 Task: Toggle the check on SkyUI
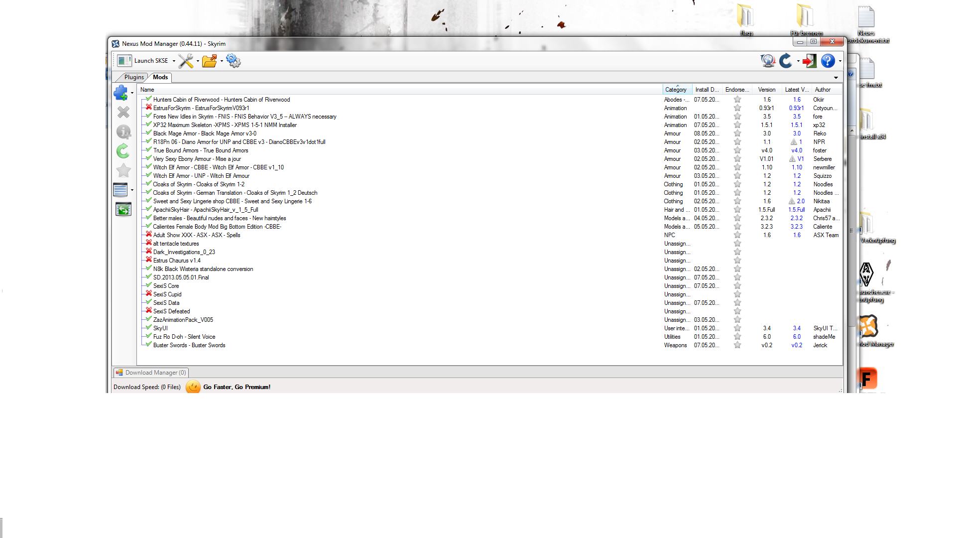[x=149, y=328]
